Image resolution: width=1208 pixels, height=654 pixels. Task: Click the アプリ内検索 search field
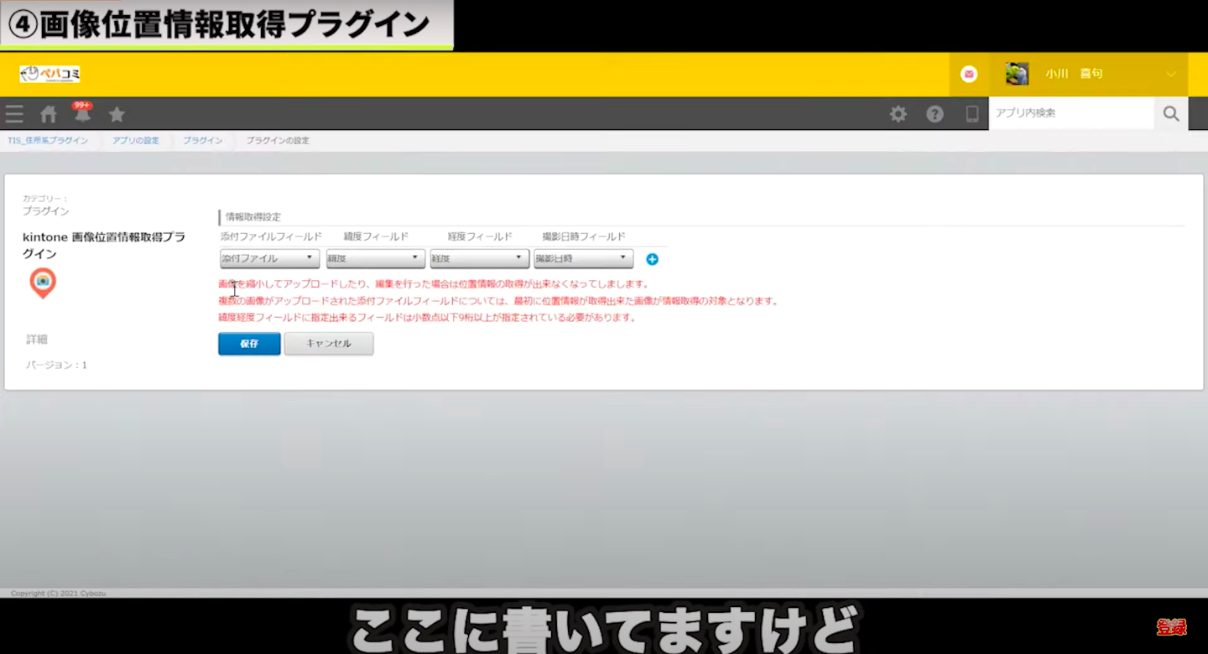(x=1071, y=113)
